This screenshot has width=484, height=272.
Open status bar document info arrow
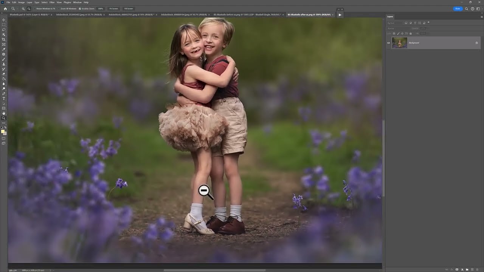click(50, 270)
